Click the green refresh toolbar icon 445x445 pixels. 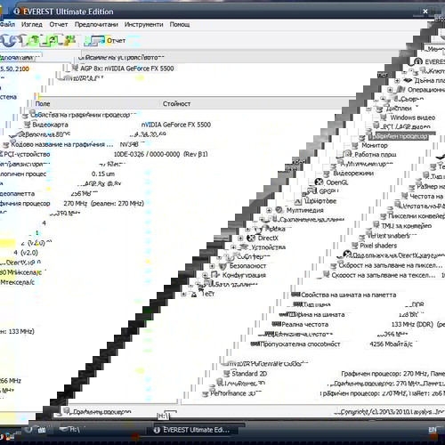pos(33,41)
